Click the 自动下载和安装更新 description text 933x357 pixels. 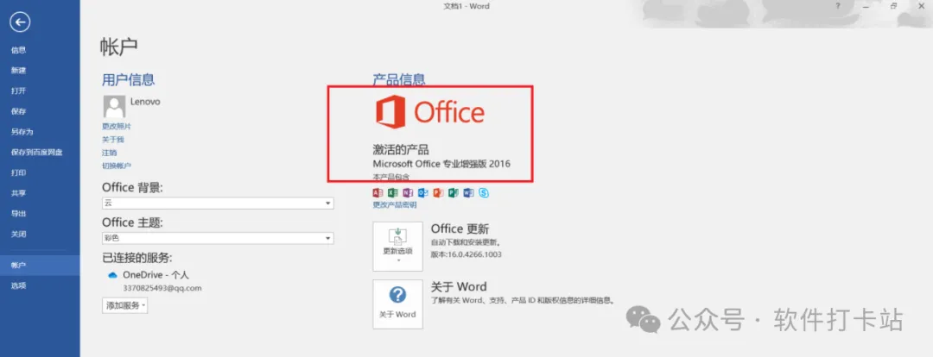(x=466, y=242)
